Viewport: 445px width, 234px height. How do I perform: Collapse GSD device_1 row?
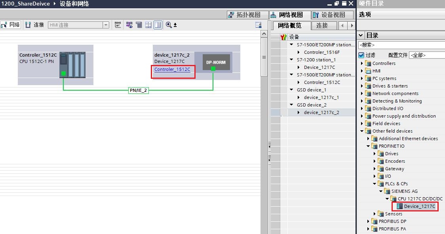point(291,90)
